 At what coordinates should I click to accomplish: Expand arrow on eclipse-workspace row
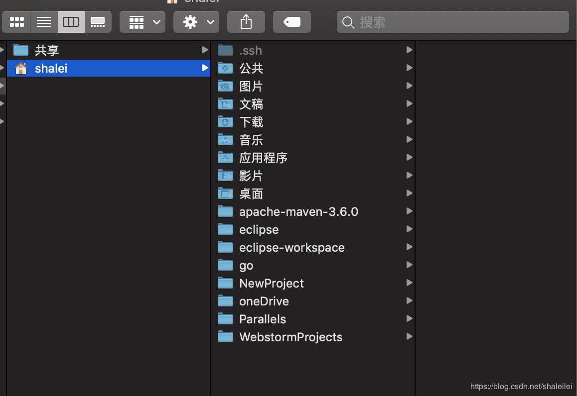click(409, 247)
